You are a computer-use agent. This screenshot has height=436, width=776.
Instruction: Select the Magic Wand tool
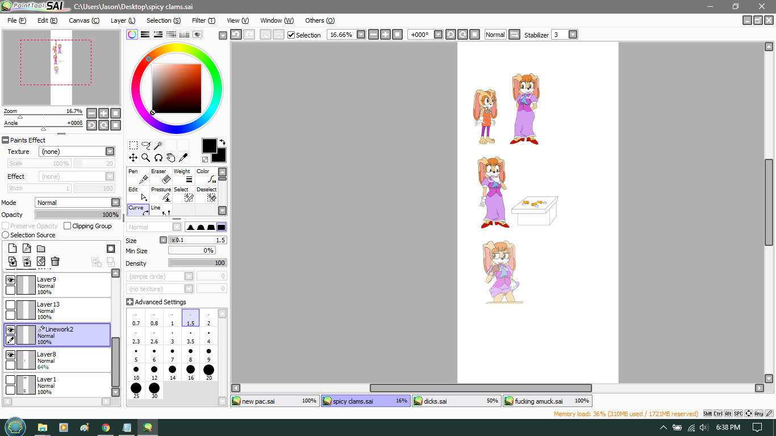pyautogui.click(x=158, y=145)
